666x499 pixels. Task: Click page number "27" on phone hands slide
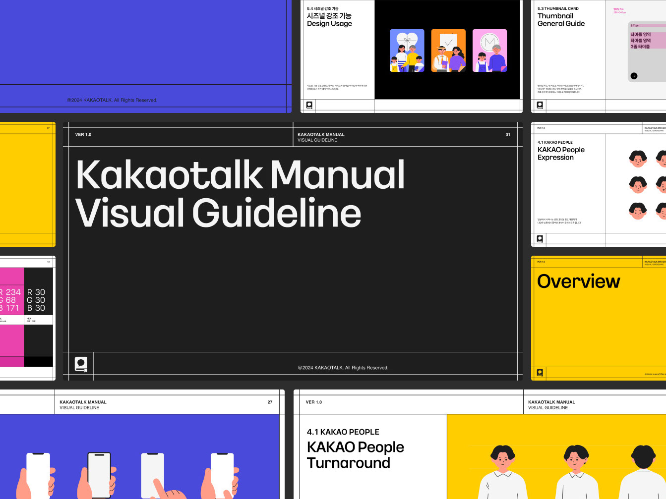pyautogui.click(x=270, y=402)
